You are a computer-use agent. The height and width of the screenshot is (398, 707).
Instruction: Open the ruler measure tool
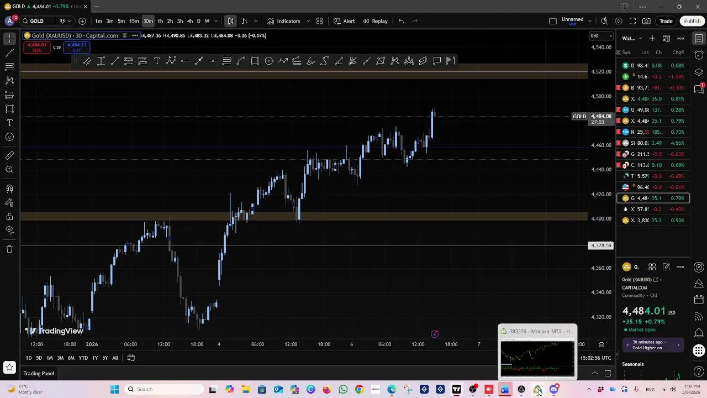click(x=9, y=155)
